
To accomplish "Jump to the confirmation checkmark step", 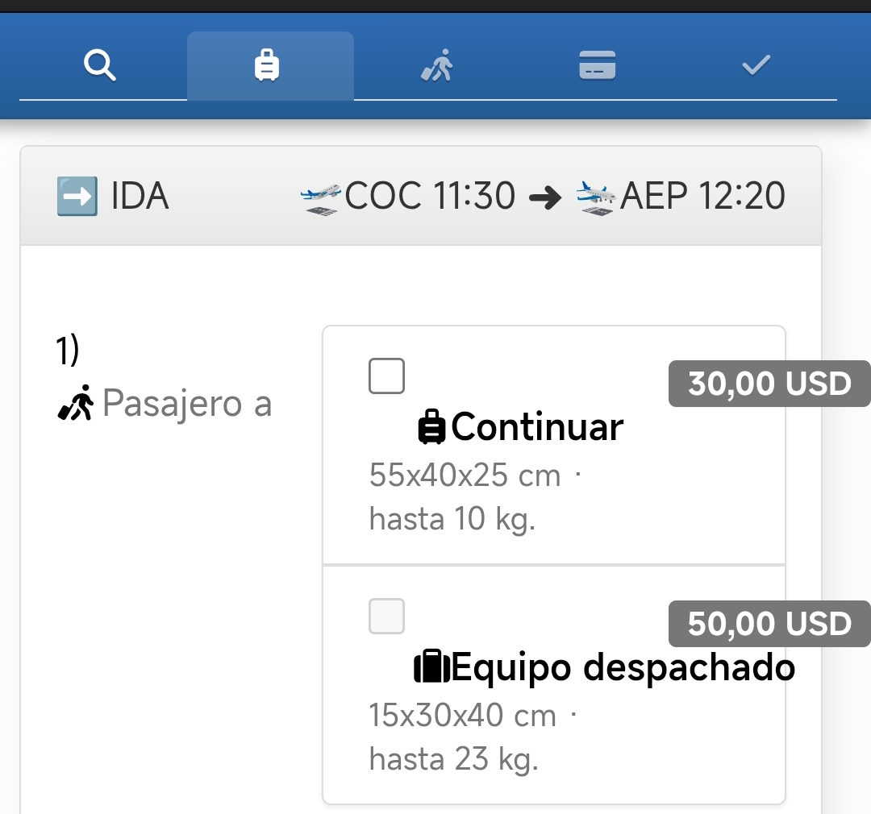I will pyautogui.click(x=756, y=65).
